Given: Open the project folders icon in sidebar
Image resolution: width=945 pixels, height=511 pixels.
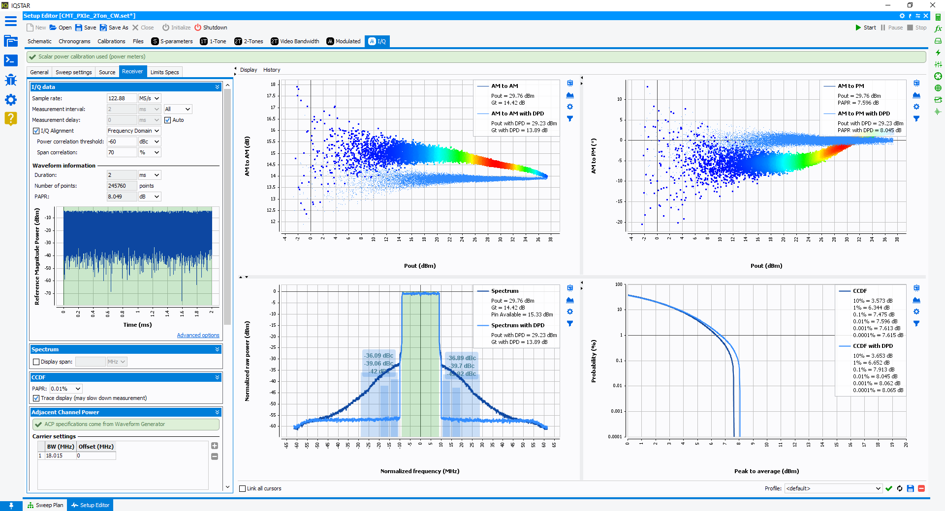Looking at the screenshot, I should tap(11, 41).
